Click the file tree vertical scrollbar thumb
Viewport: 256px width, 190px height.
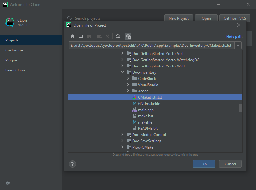pos(241,108)
